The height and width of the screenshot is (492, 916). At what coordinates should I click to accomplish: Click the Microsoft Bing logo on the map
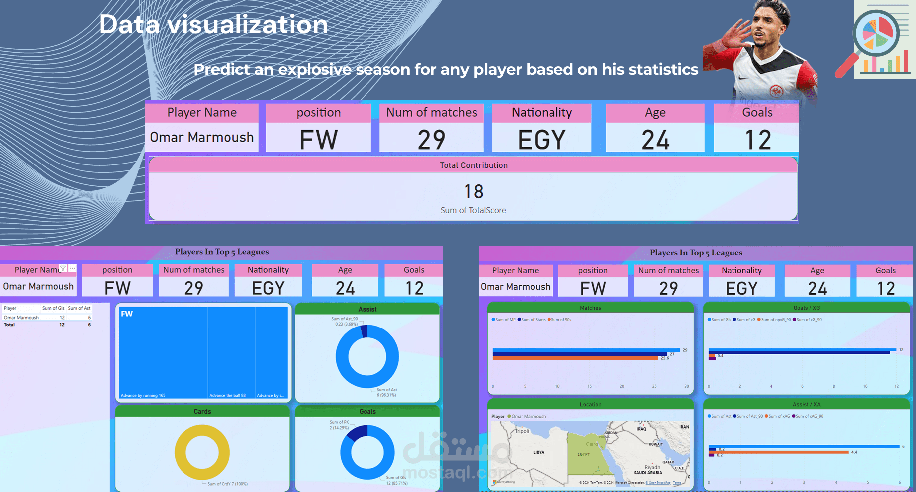(x=504, y=482)
